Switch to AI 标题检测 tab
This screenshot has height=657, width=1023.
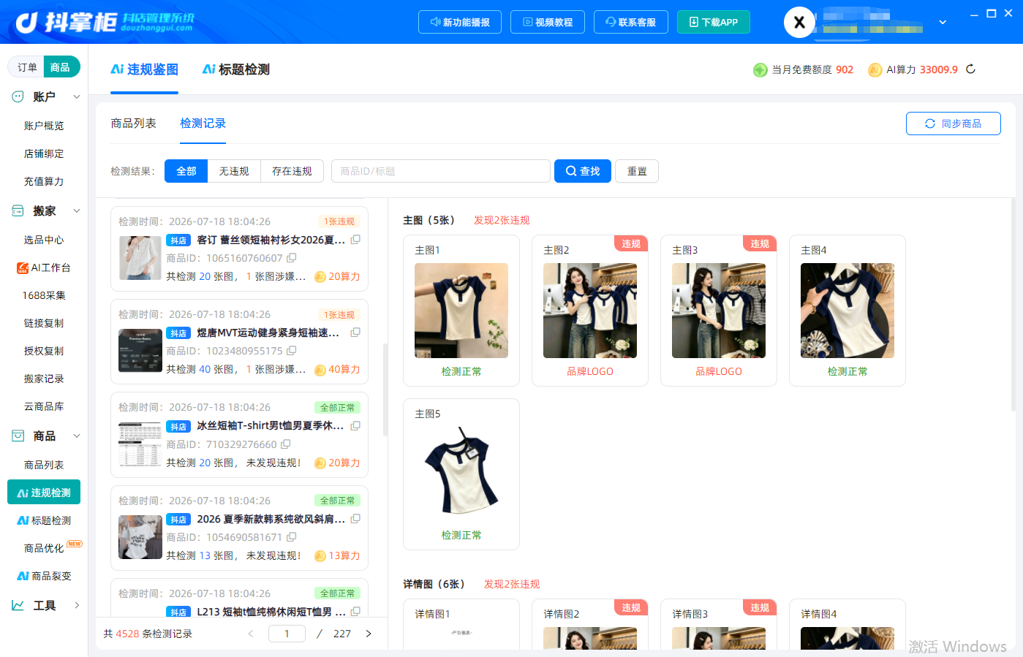coord(236,69)
